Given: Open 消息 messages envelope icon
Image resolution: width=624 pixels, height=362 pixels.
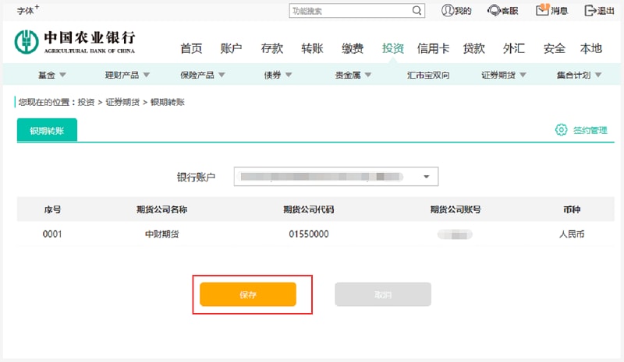Looking at the screenshot, I should pos(542,11).
